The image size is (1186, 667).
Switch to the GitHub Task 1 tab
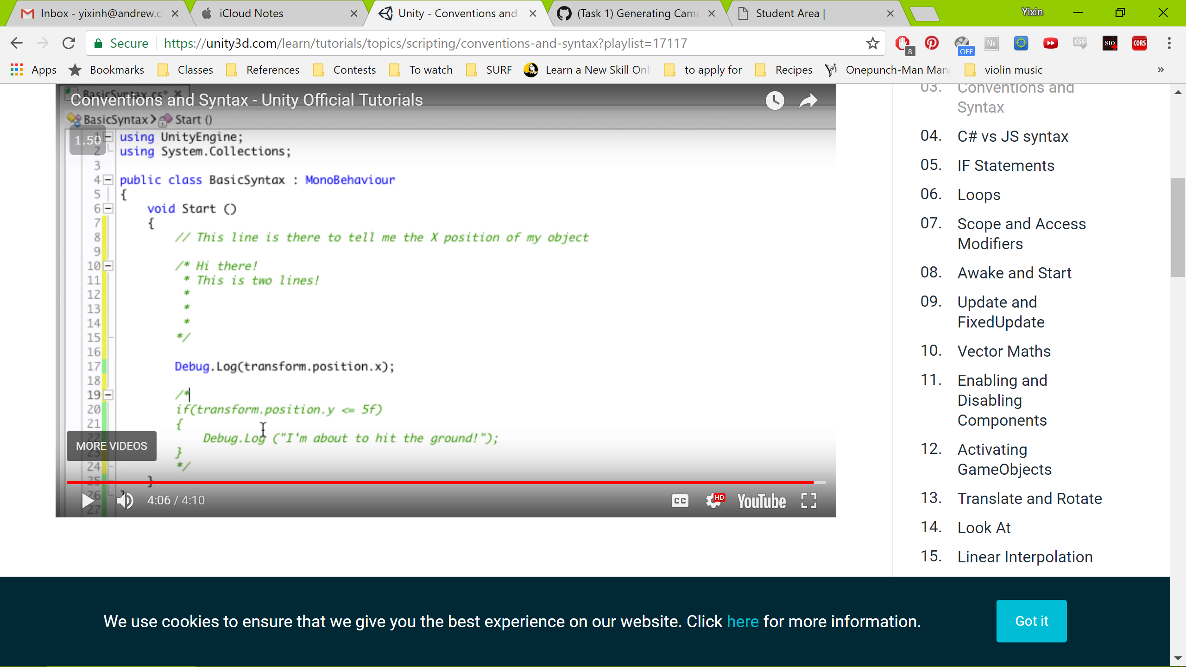coord(636,13)
